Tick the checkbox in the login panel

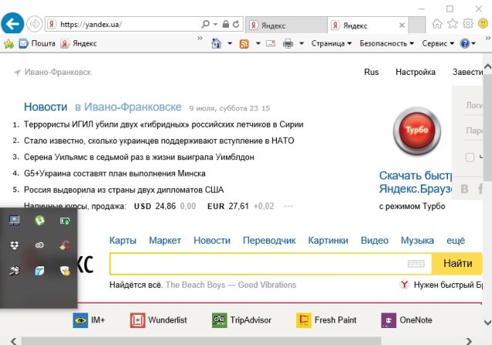[x=470, y=157]
